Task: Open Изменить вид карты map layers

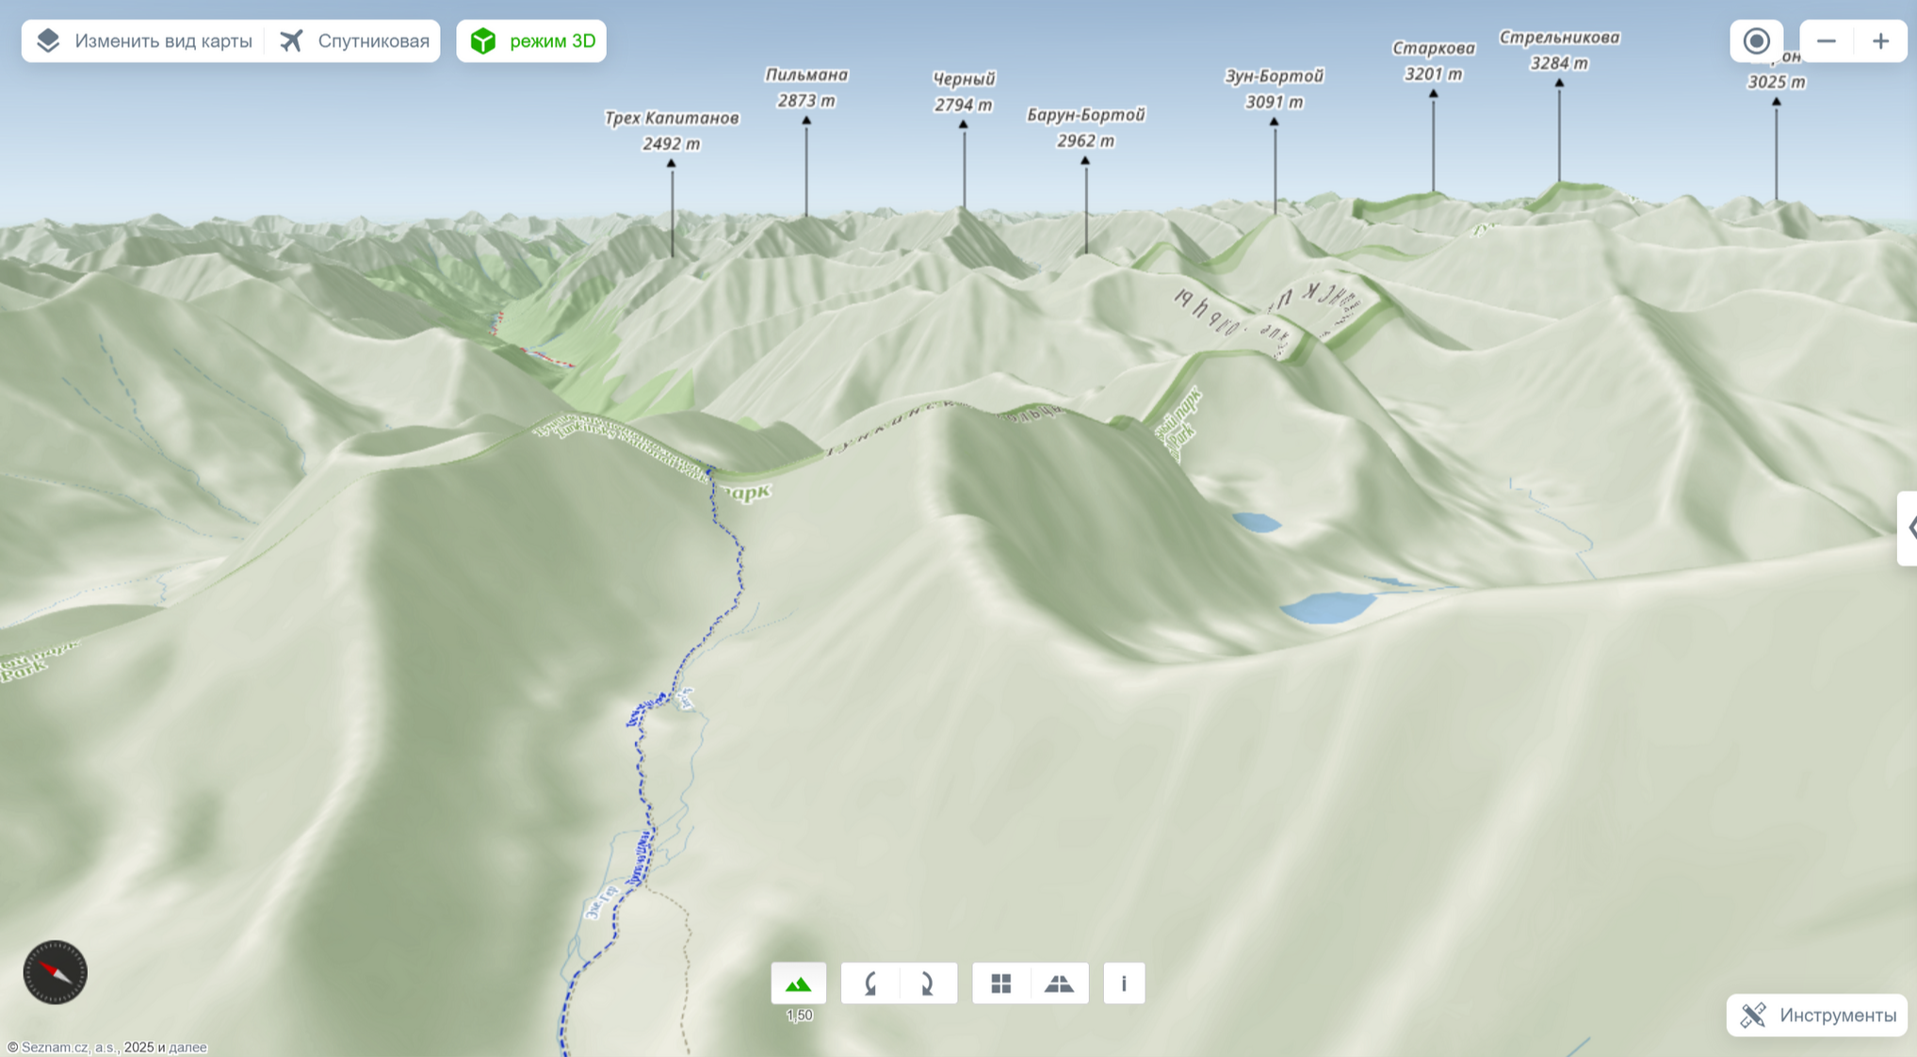Action: 144,41
